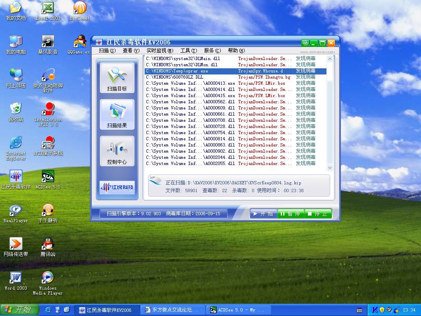Screen dimensions: 421x316
Task: Select the 608769LZ.DLL result row
Action: [x=236, y=77]
